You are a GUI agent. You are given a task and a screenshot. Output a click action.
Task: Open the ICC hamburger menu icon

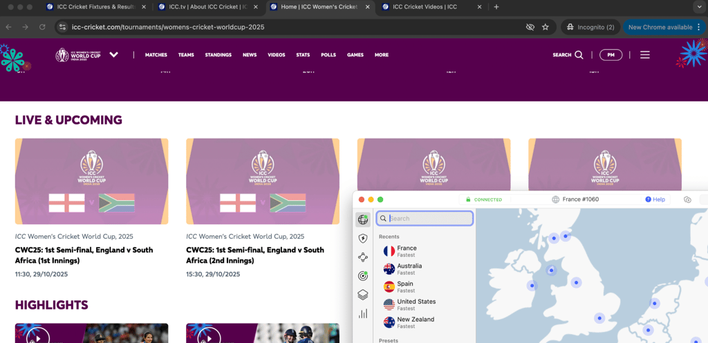[x=645, y=55]
